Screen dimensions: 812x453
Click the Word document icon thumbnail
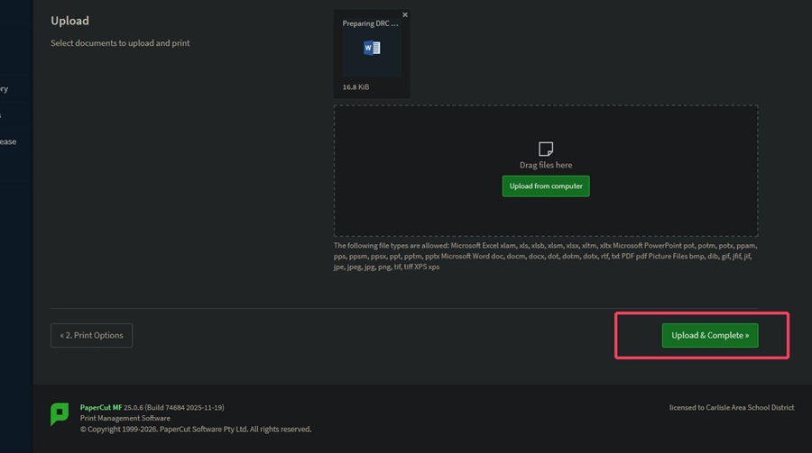pos(372,48)
